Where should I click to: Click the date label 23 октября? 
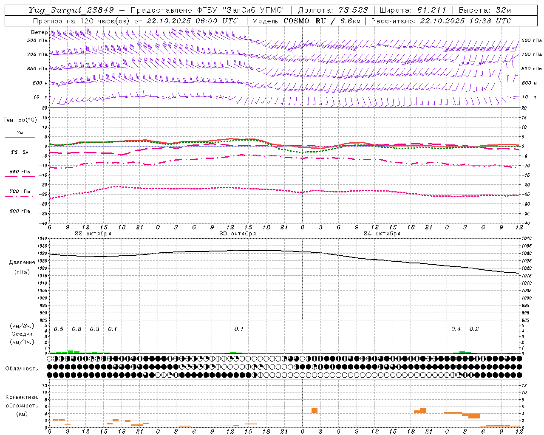[238, 234]
